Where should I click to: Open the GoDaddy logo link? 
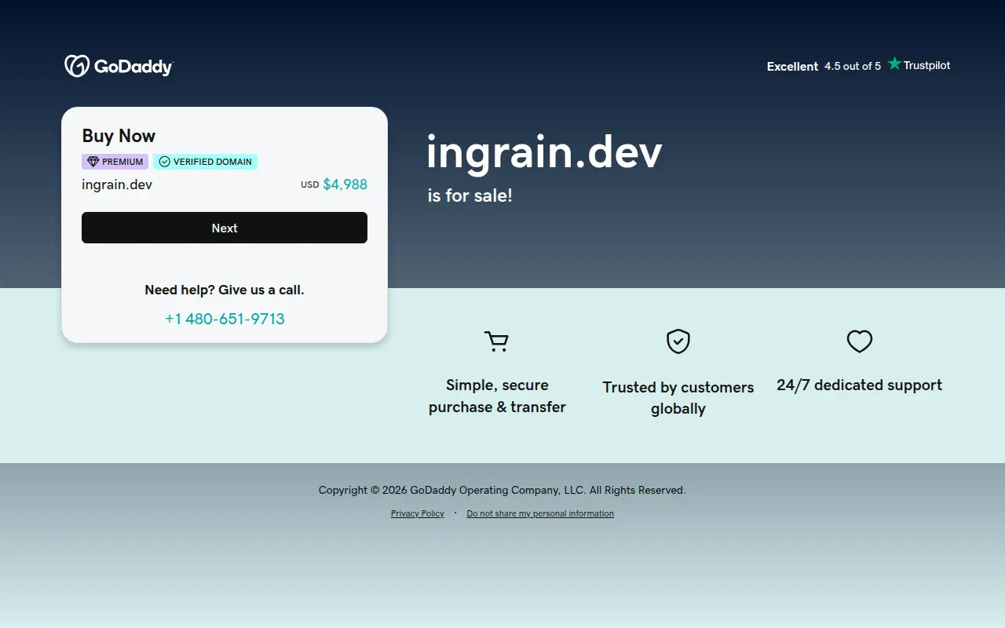pyautogui.click(x=119, y=66)
